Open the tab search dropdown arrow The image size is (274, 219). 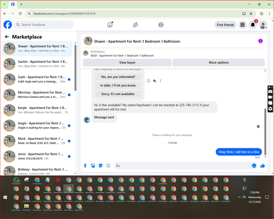(4, 4)
